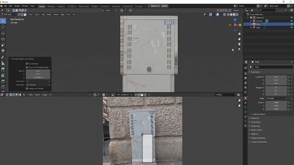Viewport: 294px width, 165px height.
Task: Toggle Proportional Editing checkbox
Action: tap(27, 88)
